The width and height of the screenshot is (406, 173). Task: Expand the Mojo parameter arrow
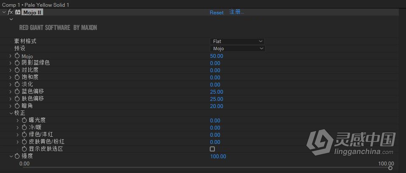point(11,56)
